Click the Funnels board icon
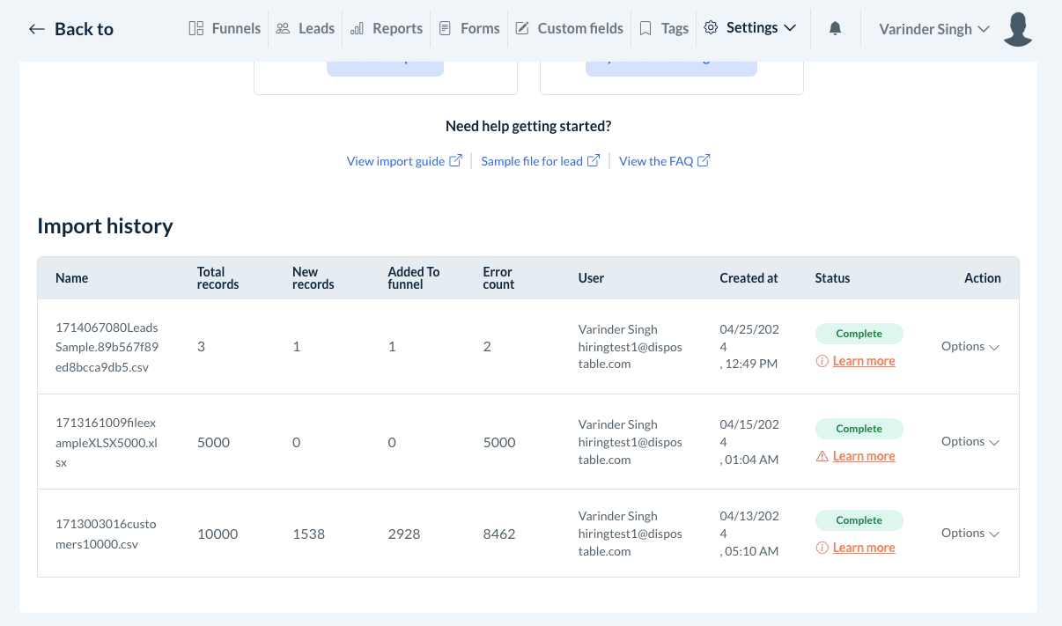Screen dimensions: 1062x626 (x=196, y=28)
